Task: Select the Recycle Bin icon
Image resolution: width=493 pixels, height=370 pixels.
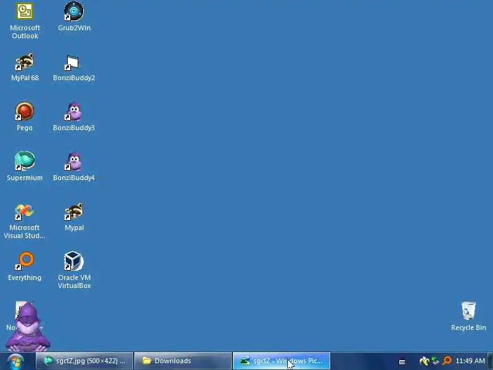Action: [x=468, y=316]
